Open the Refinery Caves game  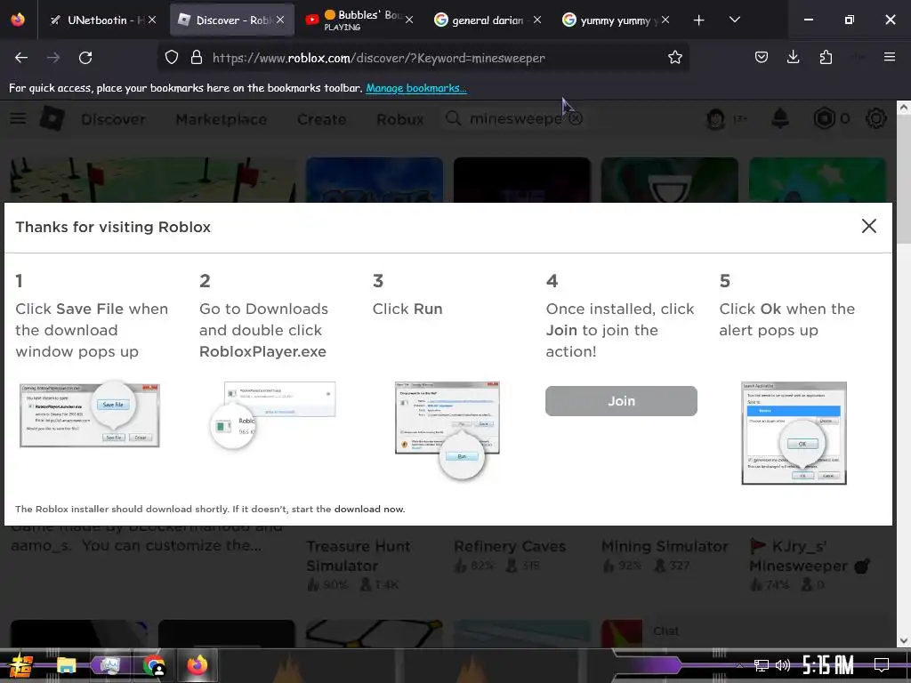click(x=510, y=547)
